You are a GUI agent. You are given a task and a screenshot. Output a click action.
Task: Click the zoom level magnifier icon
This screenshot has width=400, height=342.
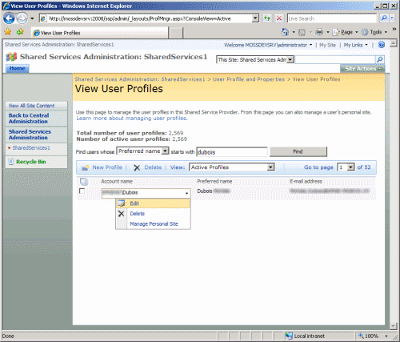361,336
